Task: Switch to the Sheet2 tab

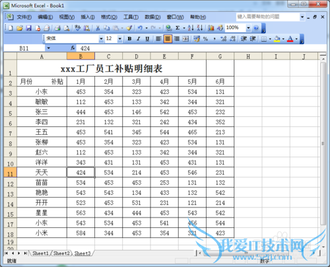Action: coord(61,253)
